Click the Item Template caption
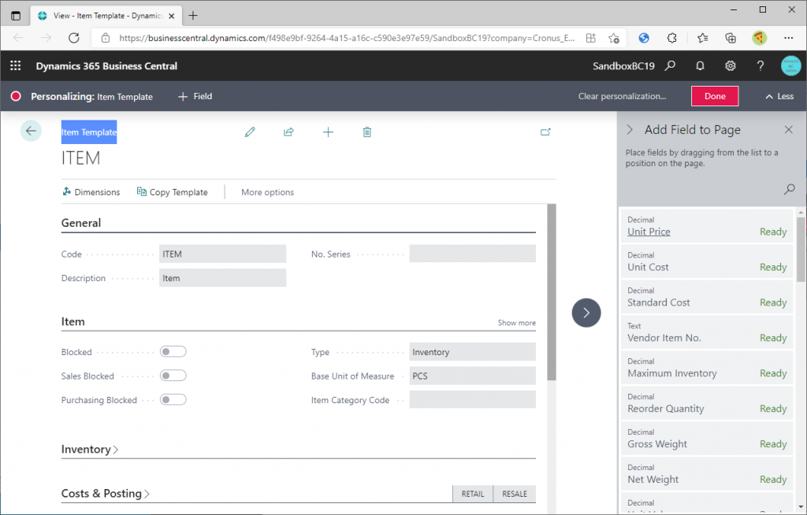Viewport: 807px width, 515px height. pyautogui.click(x=89, y=132)
